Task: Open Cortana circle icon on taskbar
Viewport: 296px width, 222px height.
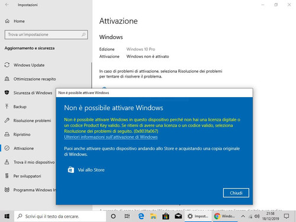Action: point(113,216)
